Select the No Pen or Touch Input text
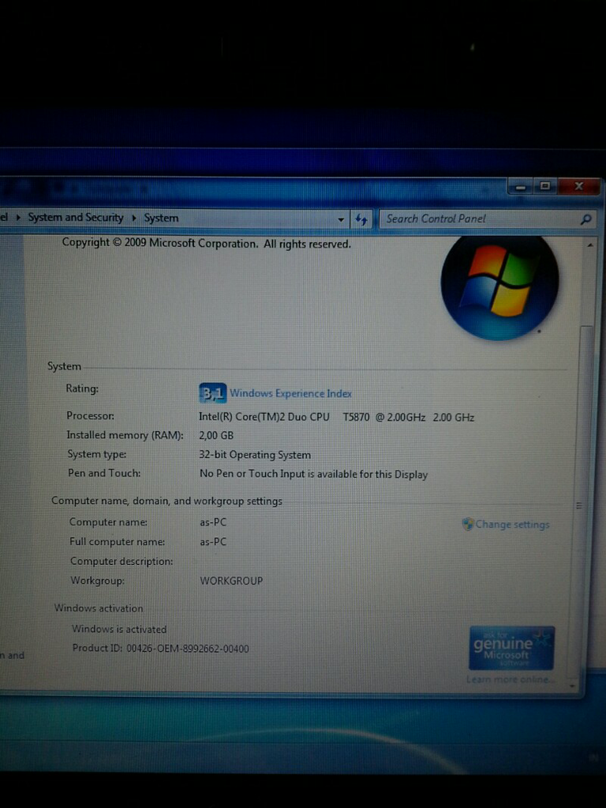606x808 pixels. pos(314,474)
